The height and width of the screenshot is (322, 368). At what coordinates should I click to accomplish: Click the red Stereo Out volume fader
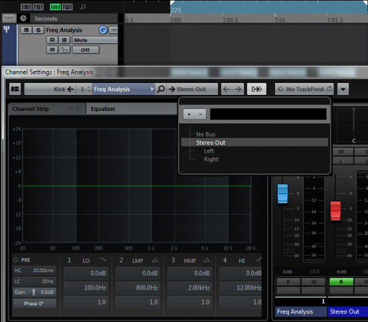pos(335,210)
